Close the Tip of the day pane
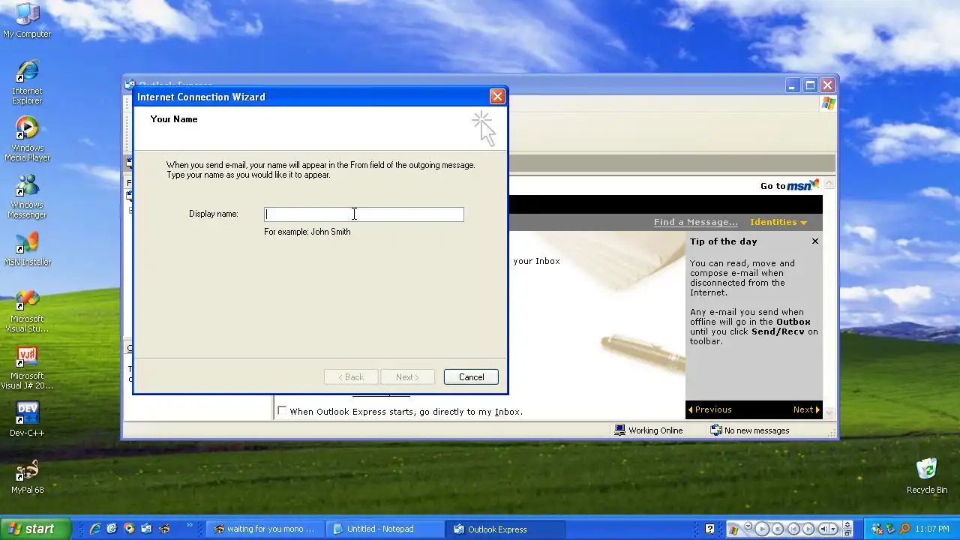This screenshot has height=540, width=960. (815, 241)
